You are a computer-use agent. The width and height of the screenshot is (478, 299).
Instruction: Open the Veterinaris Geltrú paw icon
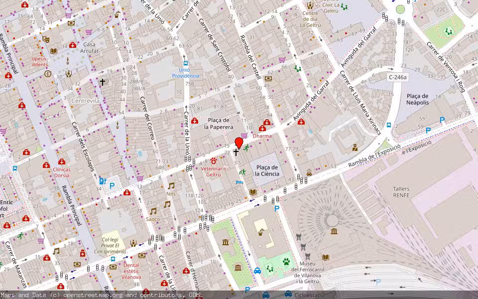click(x=214, y=160)
